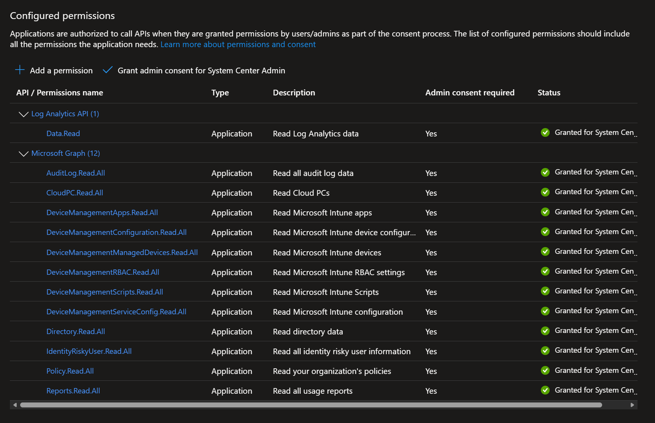Click the horizontal scrollbar right arrow
The width and height of the screenshot is (655, 423).
pos(632,405)
